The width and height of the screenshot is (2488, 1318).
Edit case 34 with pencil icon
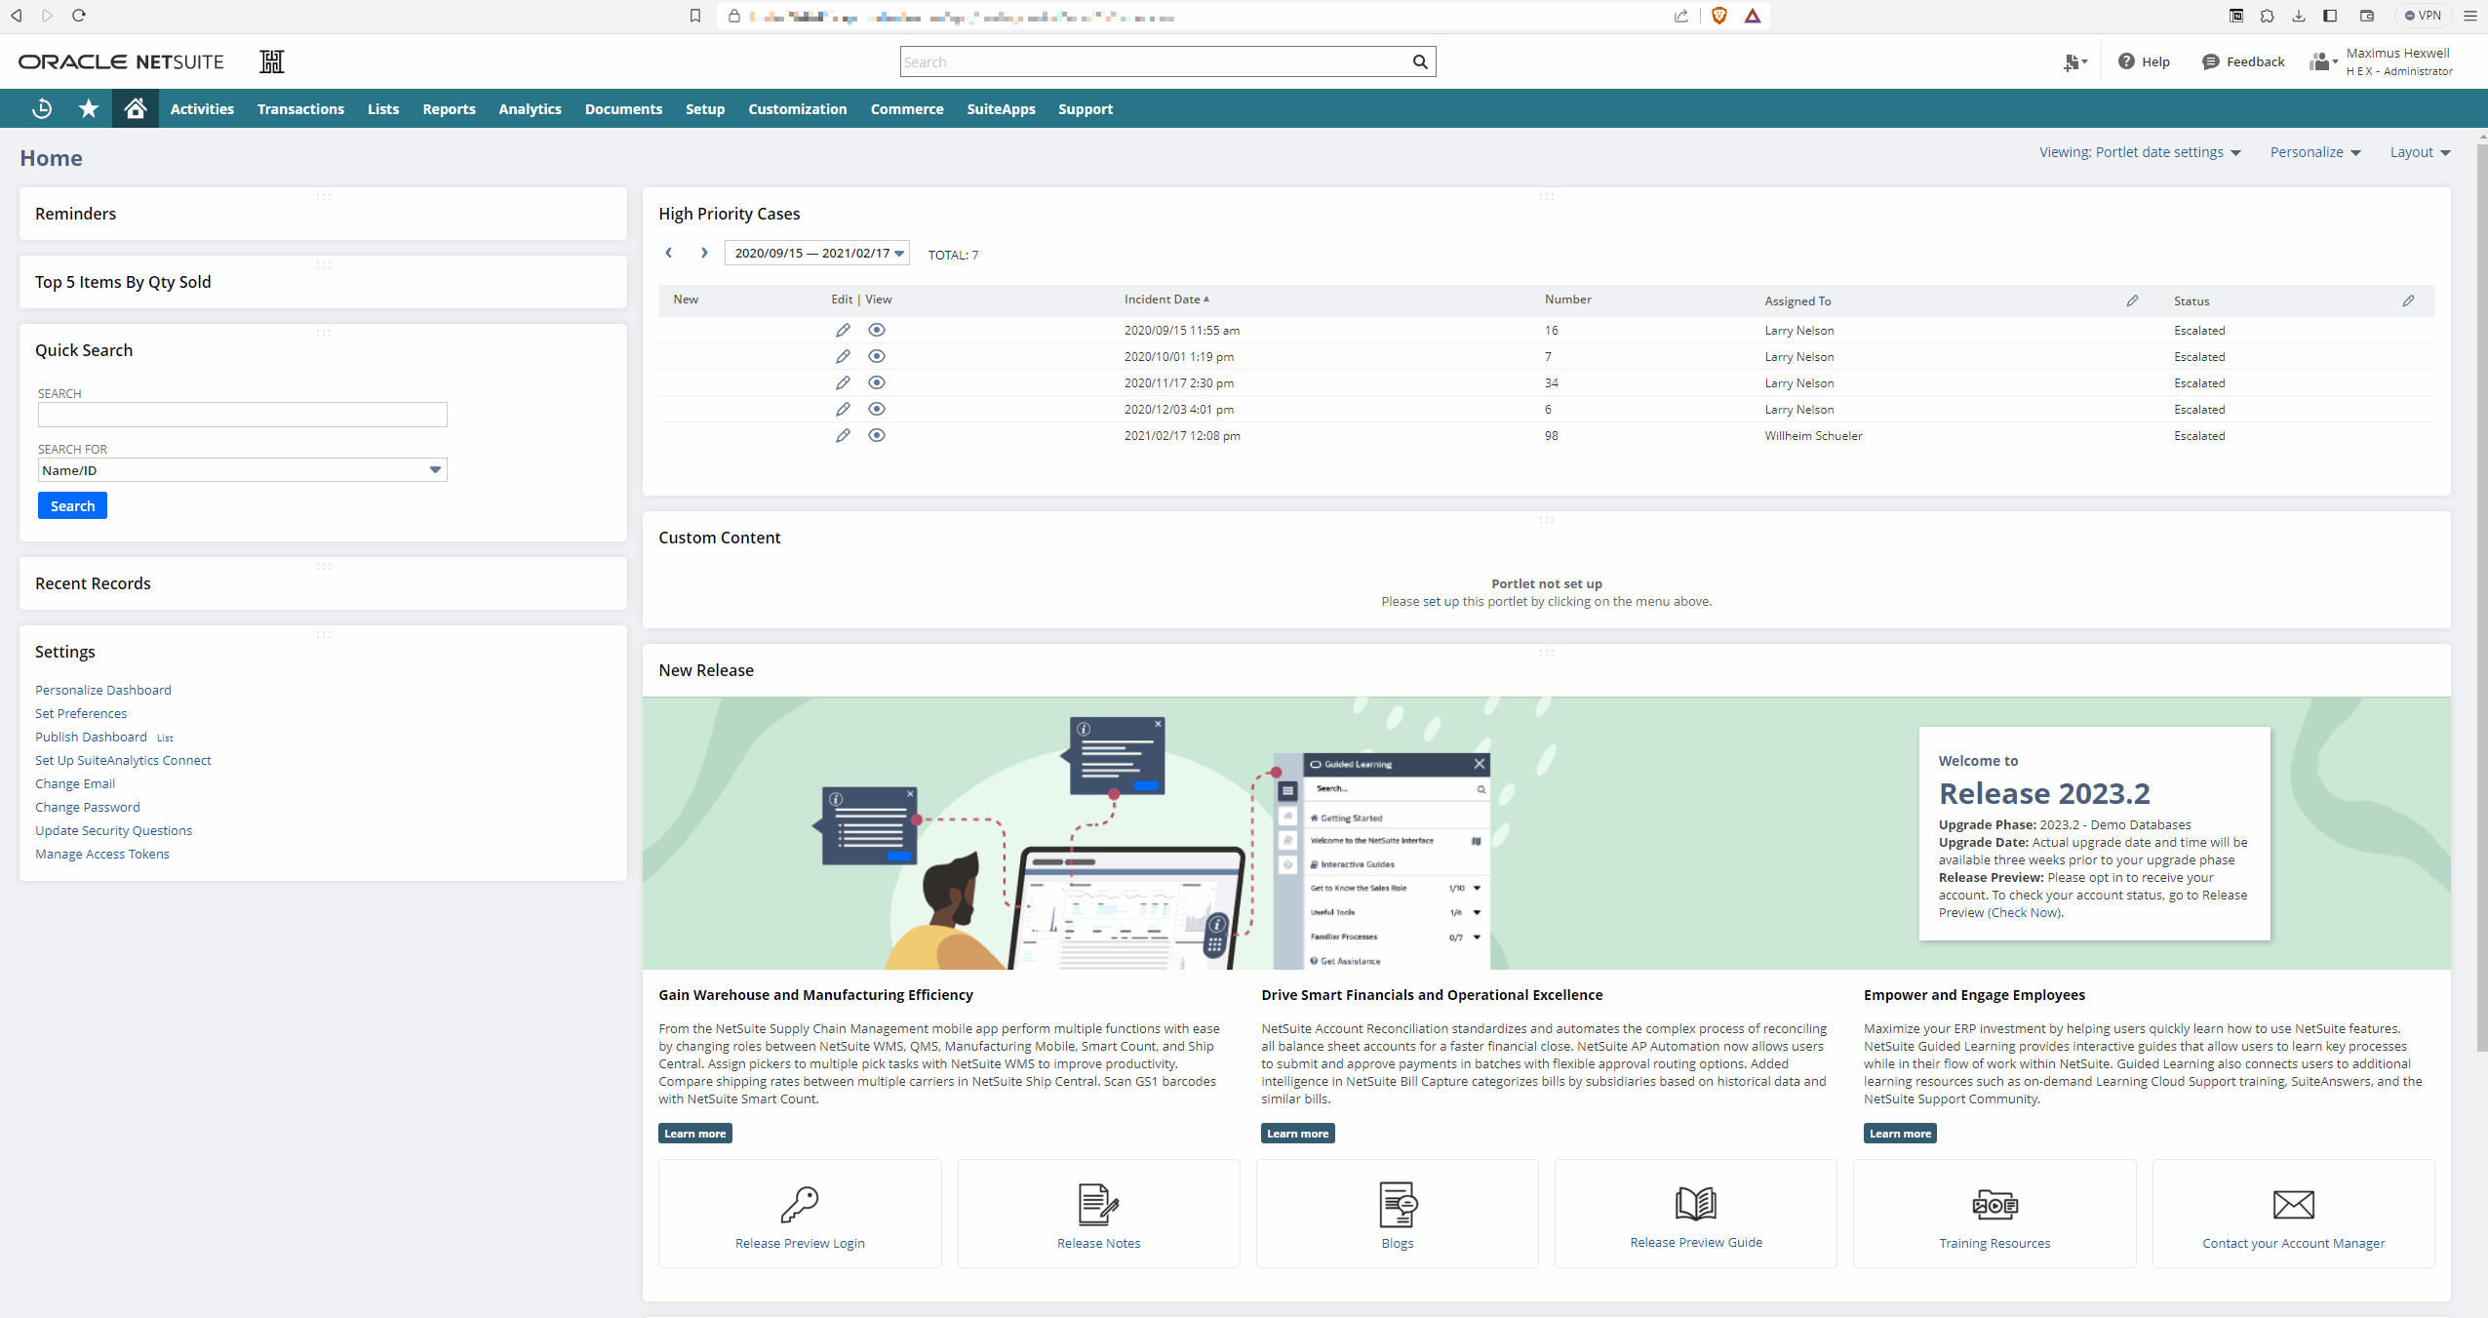843,383
